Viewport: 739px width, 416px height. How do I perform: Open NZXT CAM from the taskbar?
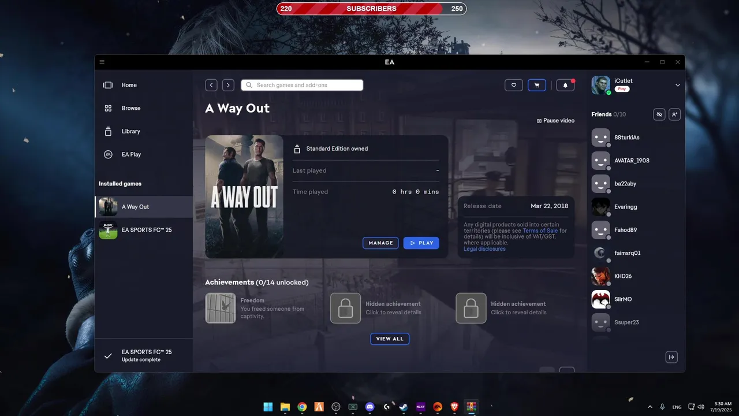pyautogui.click(x=421, y=407)
